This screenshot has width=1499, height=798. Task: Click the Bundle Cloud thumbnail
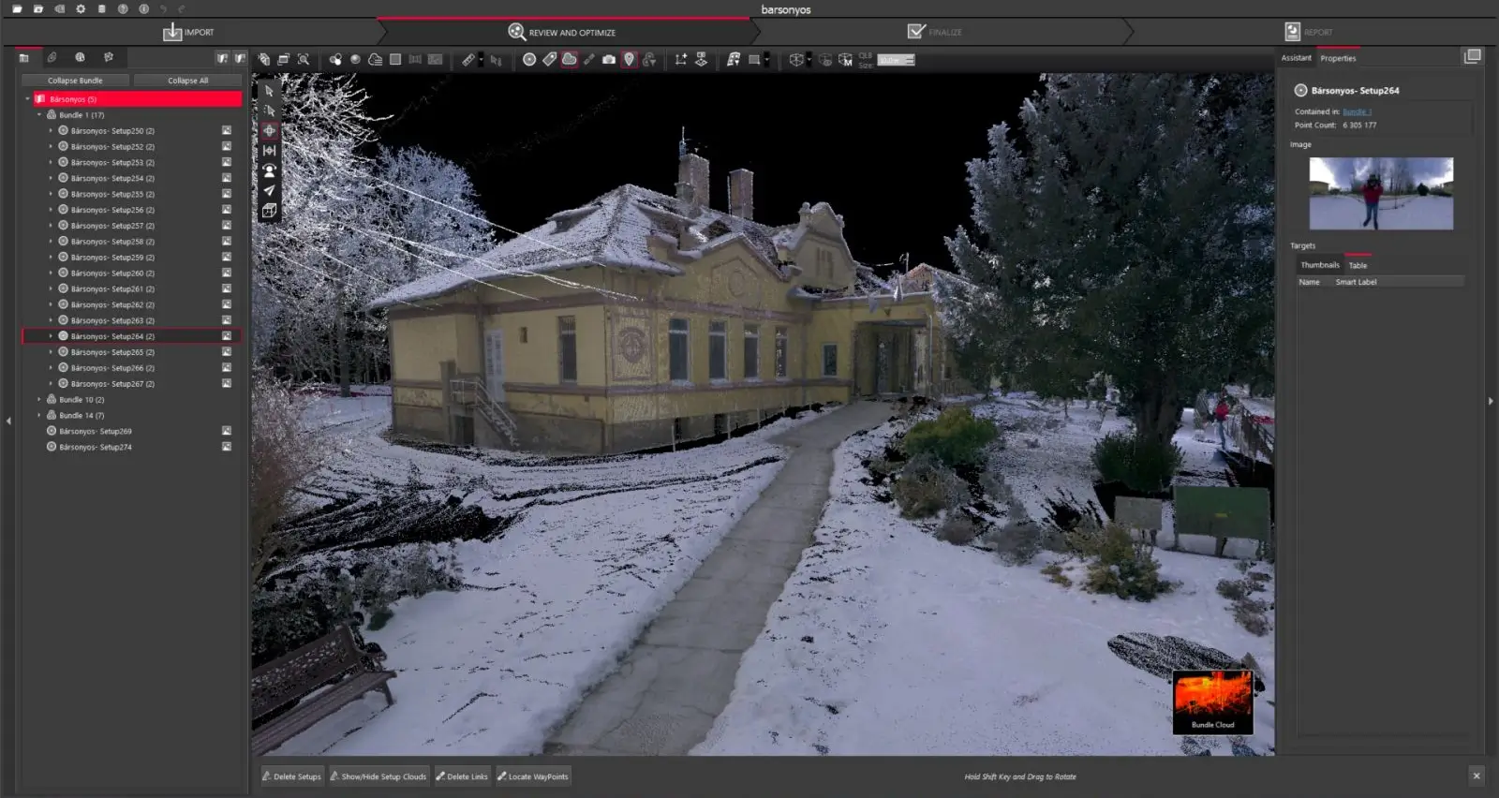[1212, 702]
